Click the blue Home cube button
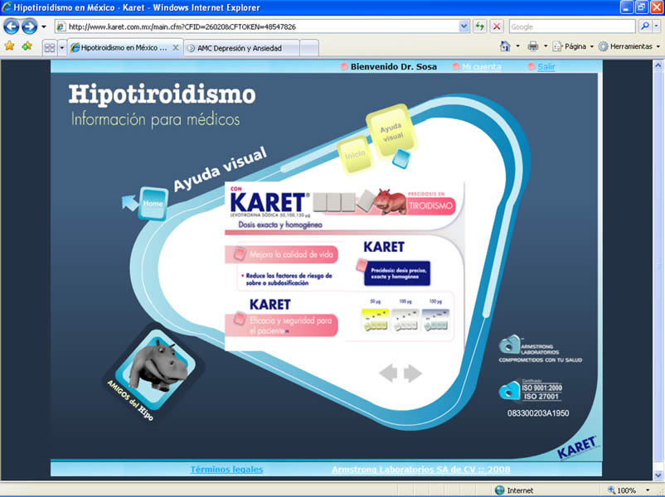The height and width of the screenshot is (497, 665). click(x=153, y=204)
